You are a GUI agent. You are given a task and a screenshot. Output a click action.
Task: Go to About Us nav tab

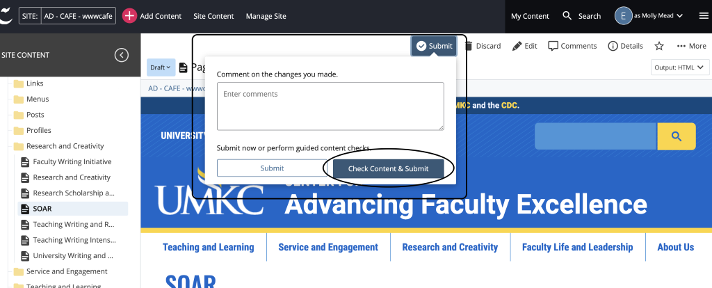pos(676,247)
